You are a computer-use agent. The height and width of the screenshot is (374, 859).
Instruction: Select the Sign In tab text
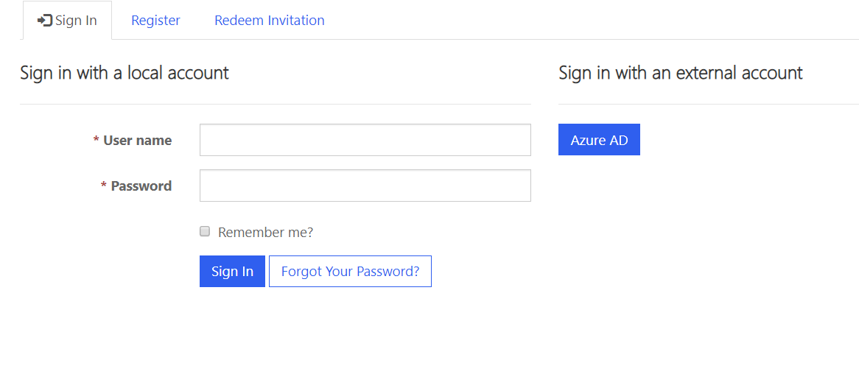76,21
